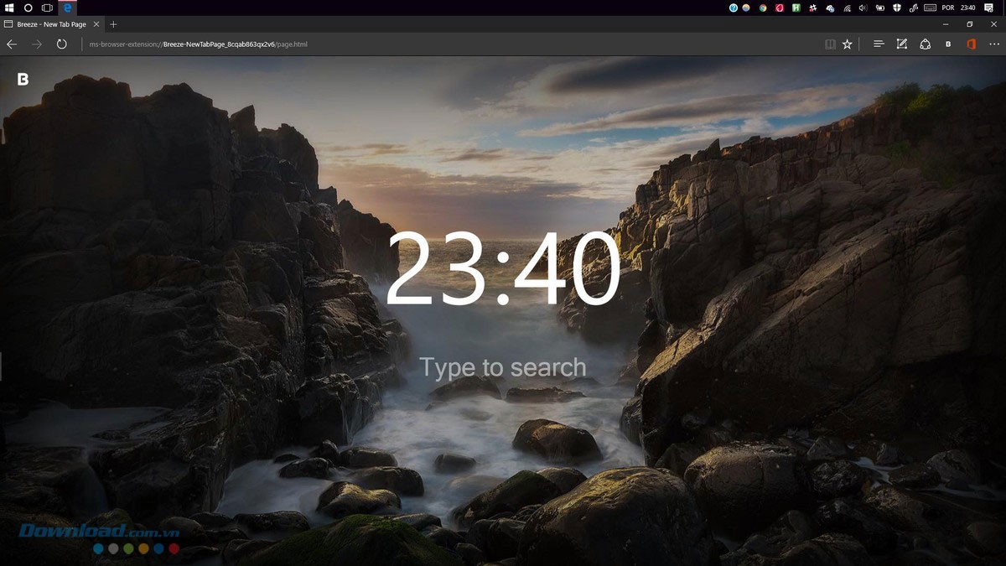The height and width of the screenshot is (566, 1006).
Task: Close the Breeze - New Tab Page tab
Action: pos(96,24)
